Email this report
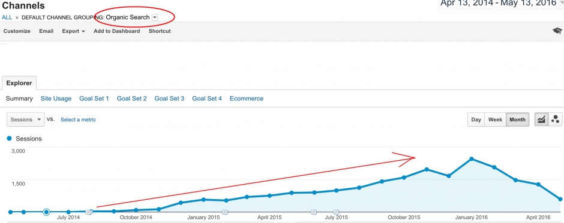The height and width of the screenshot is (223, 564). 46,31
